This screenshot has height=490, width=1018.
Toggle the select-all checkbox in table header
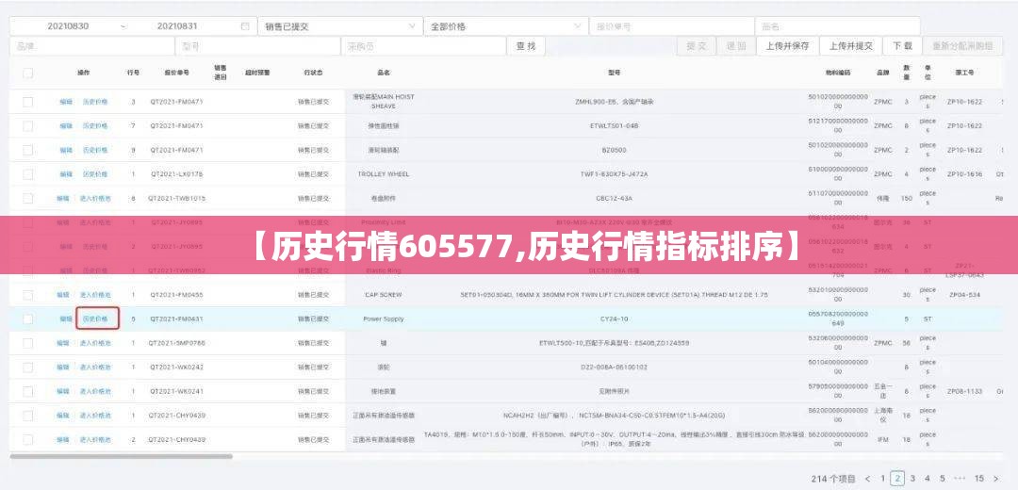[28, 73]
